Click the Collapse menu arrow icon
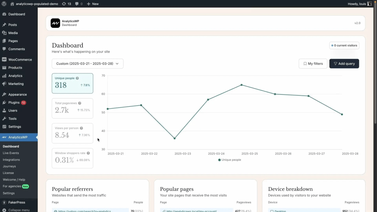 click(x=4, y=210)
